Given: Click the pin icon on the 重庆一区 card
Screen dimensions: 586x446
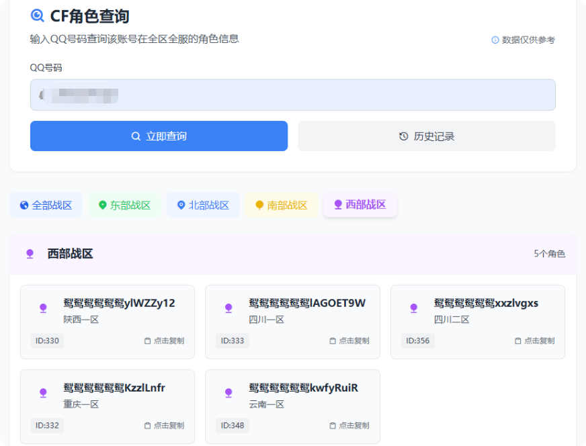Looking at the screenshot, I should pos(44,393).
